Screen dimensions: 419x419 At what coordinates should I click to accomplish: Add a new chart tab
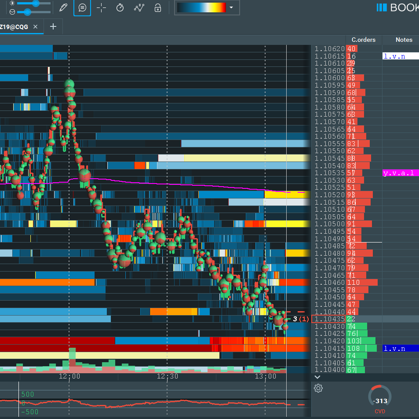click(53, 27)
